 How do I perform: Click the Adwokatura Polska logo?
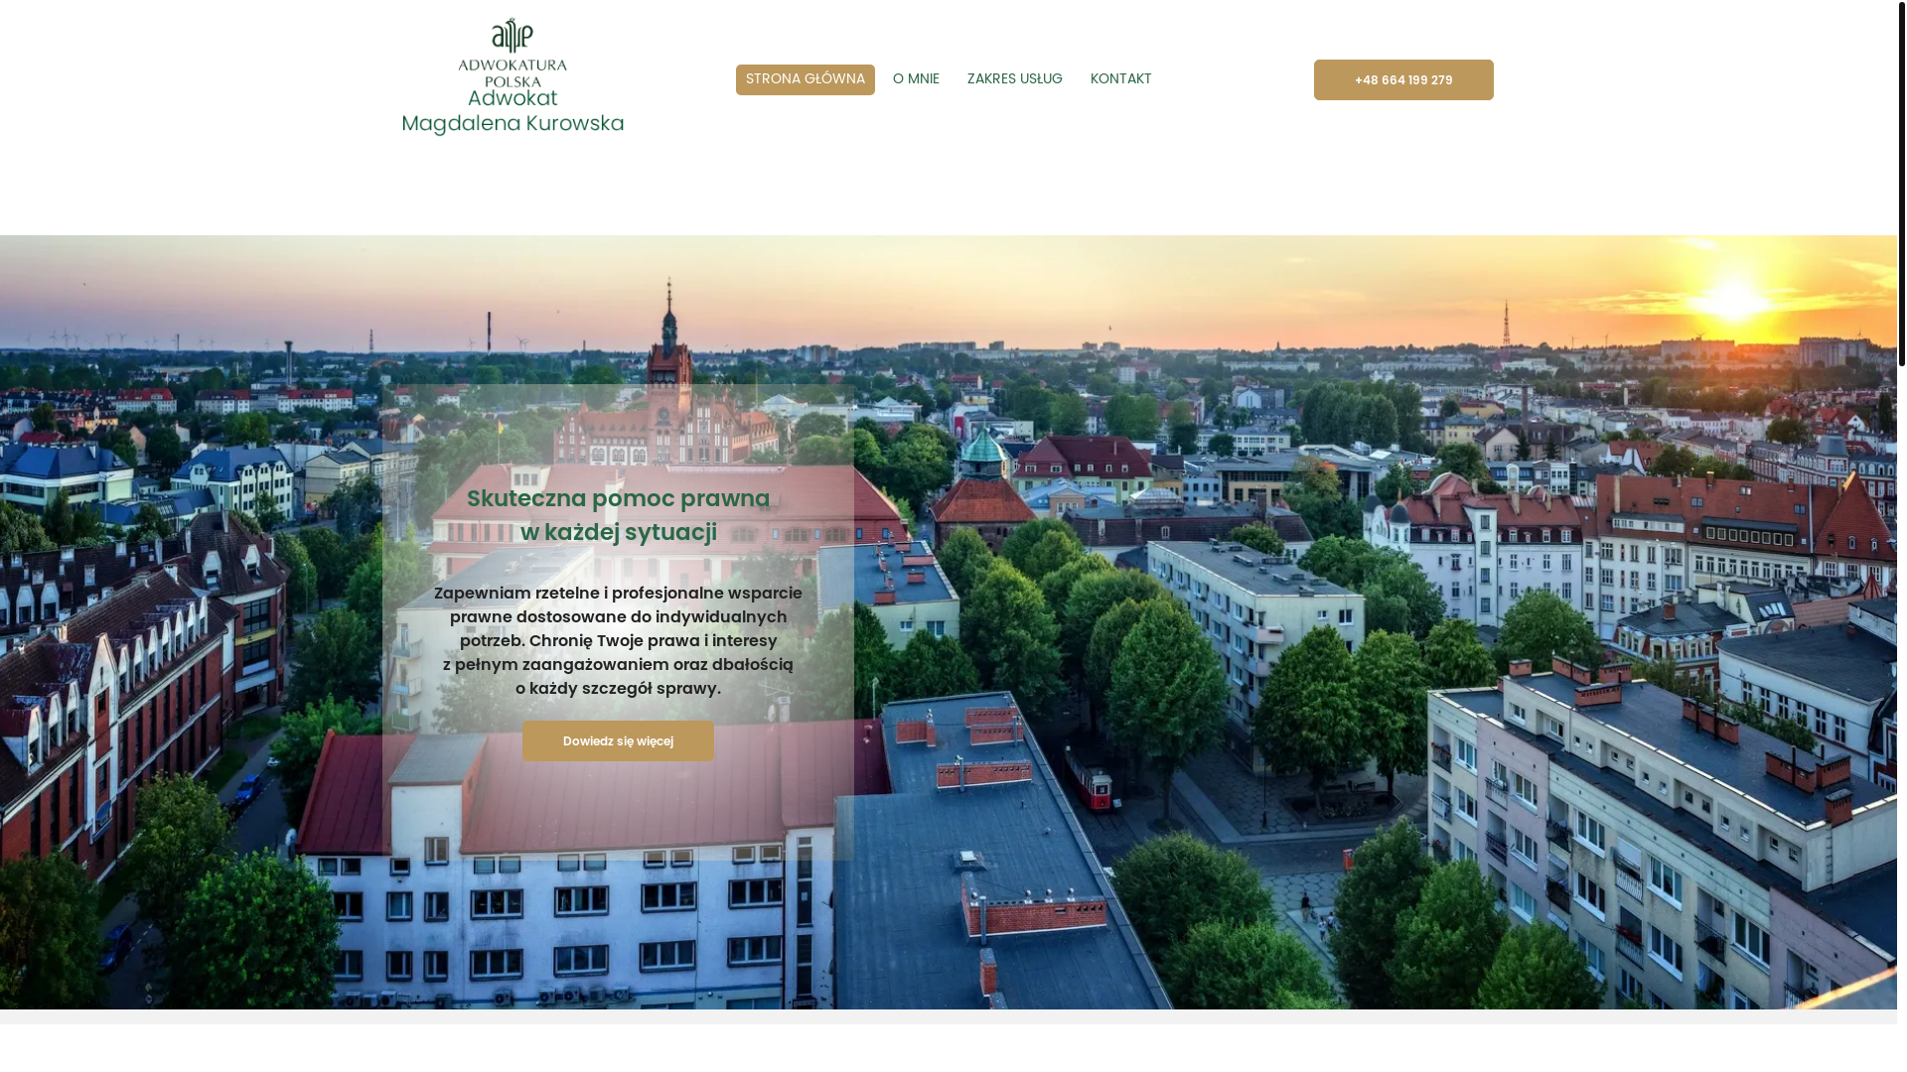click(513, 52)
